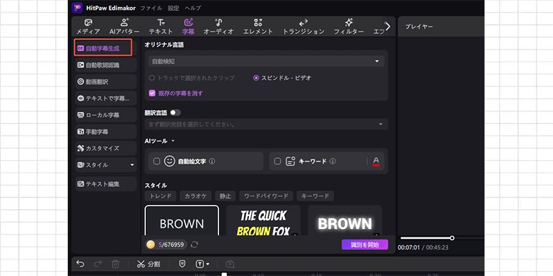Show info for キーワード
Screen dimensions: 553x276
click(332, 161)
